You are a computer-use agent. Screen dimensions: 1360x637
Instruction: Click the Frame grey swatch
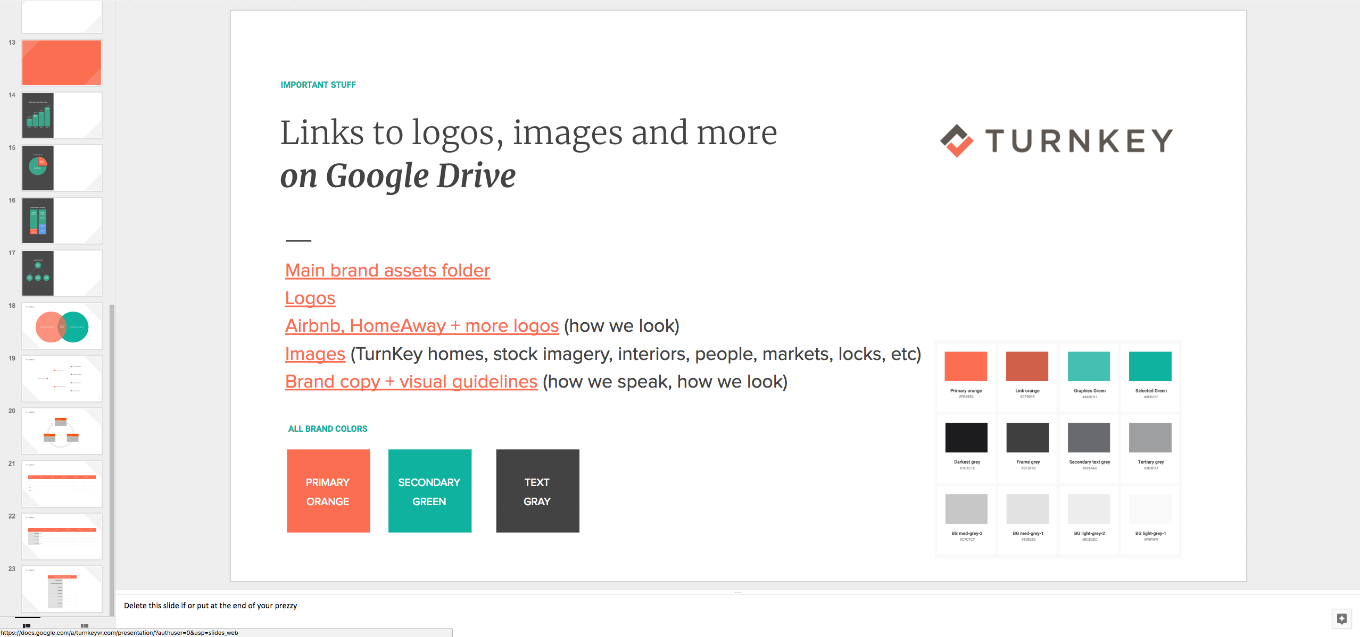[1027, 438]
